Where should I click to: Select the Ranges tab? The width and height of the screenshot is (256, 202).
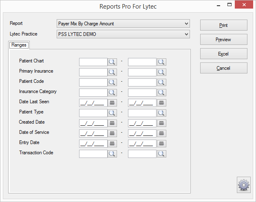click(x=19, y=45)
